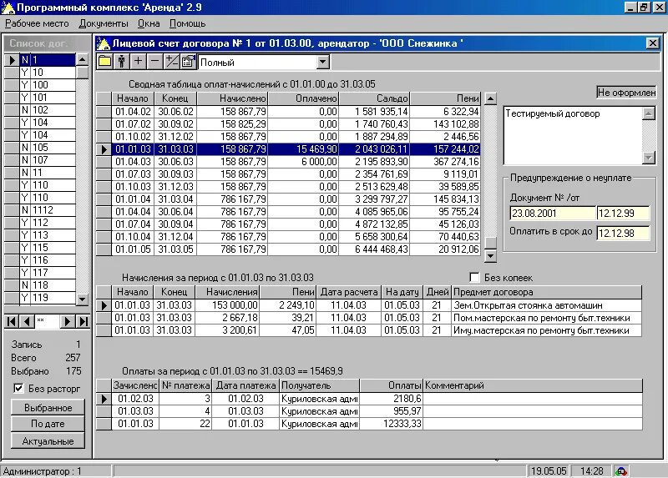Viewport: 668px width, 478px height.
Task: Click the plus/minus toolbar icon
Action: [x=171, y=62]
